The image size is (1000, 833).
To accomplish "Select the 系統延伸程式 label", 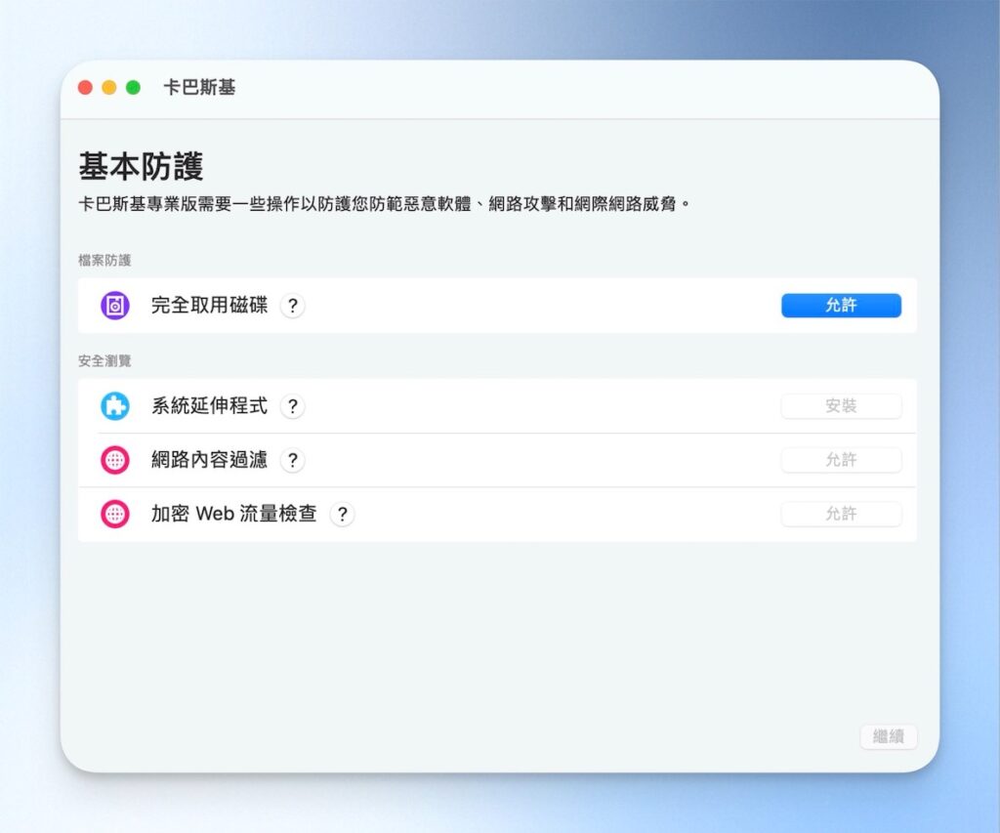I will 209,405.
